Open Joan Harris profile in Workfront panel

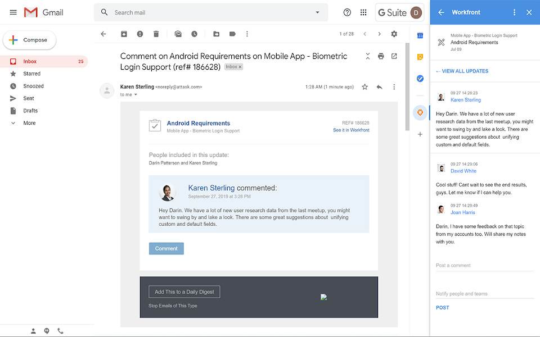click(x=462, y=212)
